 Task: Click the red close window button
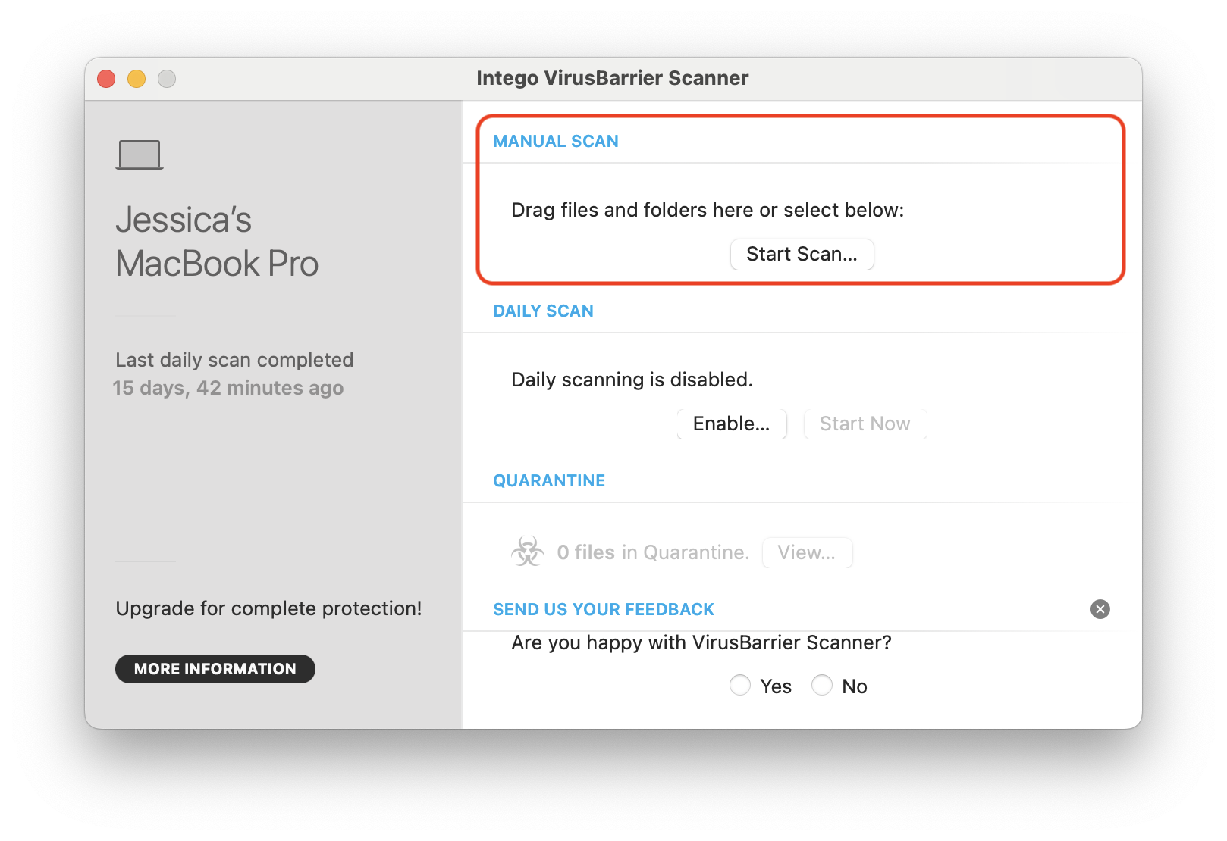coord(106,79)
